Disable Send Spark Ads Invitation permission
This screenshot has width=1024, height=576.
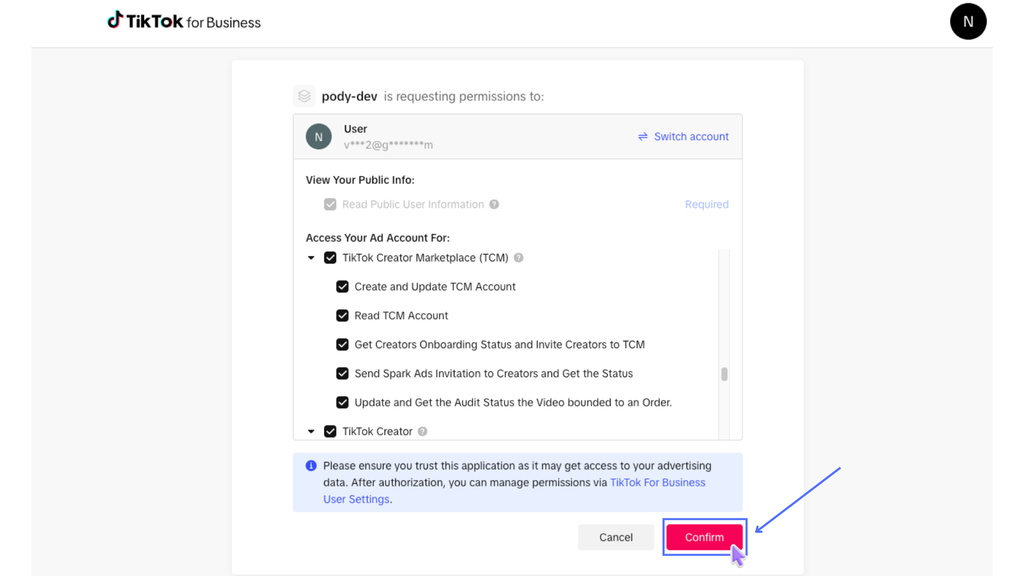coord(342,373)
